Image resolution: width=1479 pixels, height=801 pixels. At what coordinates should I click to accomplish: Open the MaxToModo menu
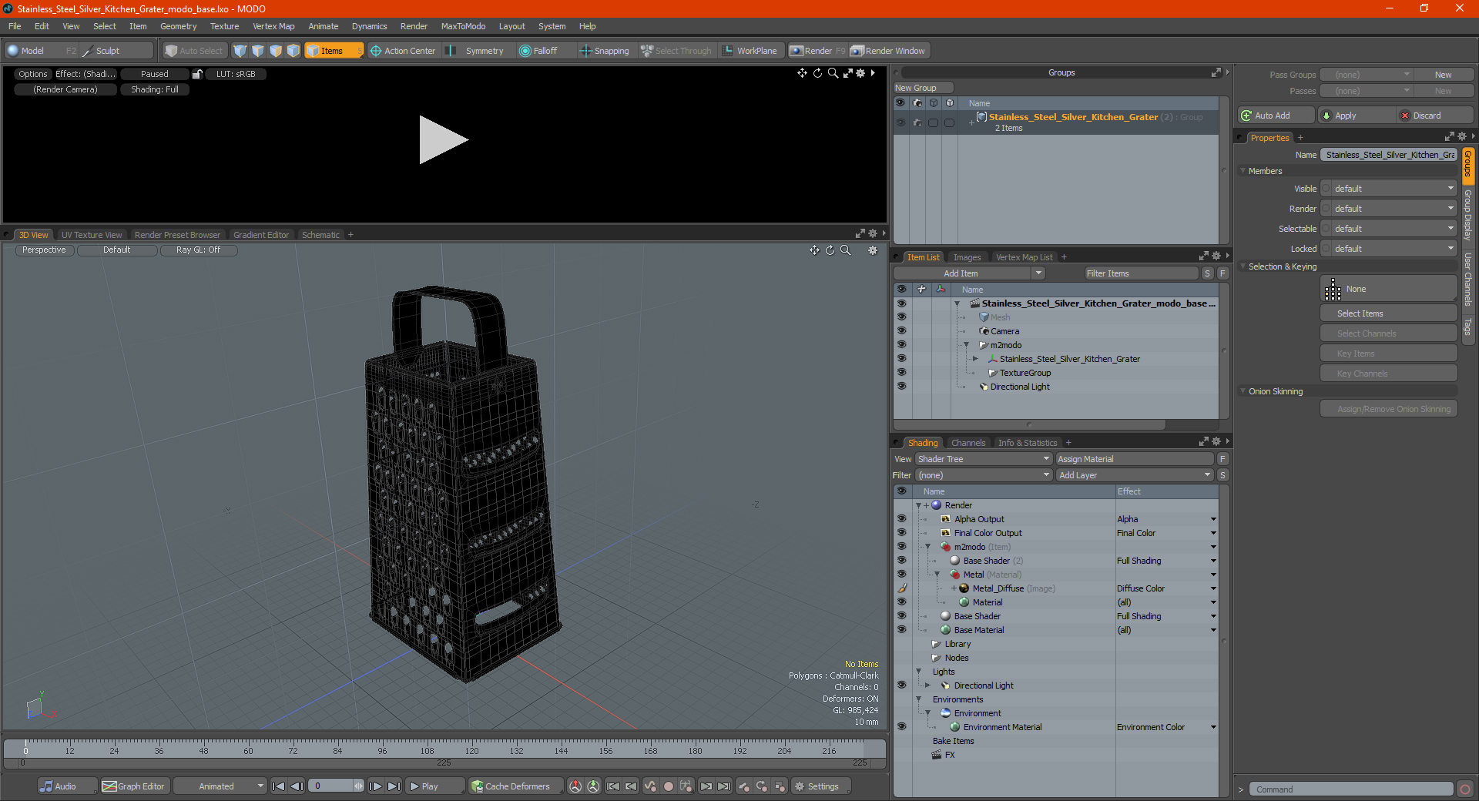pos(463,26)
